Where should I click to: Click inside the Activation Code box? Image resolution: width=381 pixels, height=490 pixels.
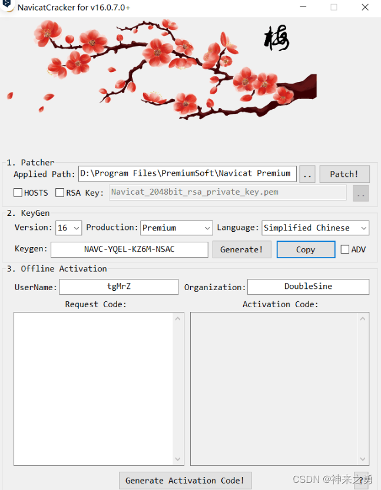(274, 389)
